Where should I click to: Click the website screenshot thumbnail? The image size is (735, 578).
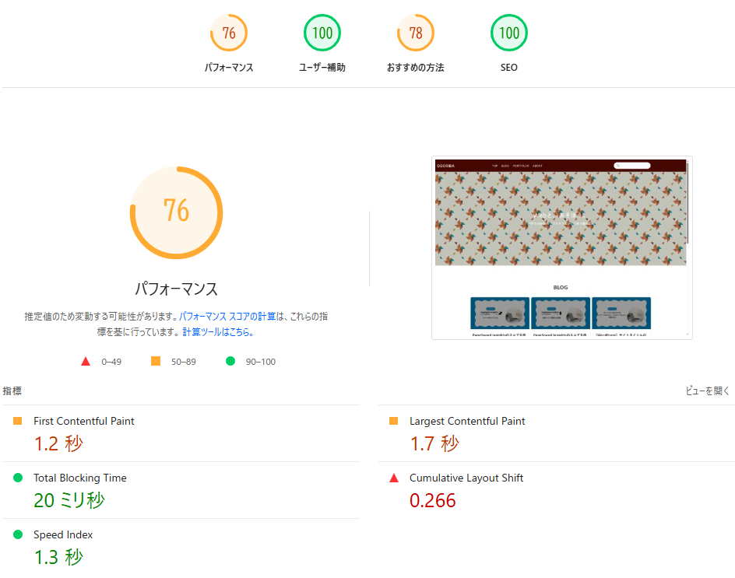click(x=561, y=247)
